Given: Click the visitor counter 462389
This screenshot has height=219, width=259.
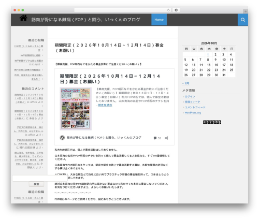Looking at the screenshot, I should pyautogui.click(x=212, y=122).
